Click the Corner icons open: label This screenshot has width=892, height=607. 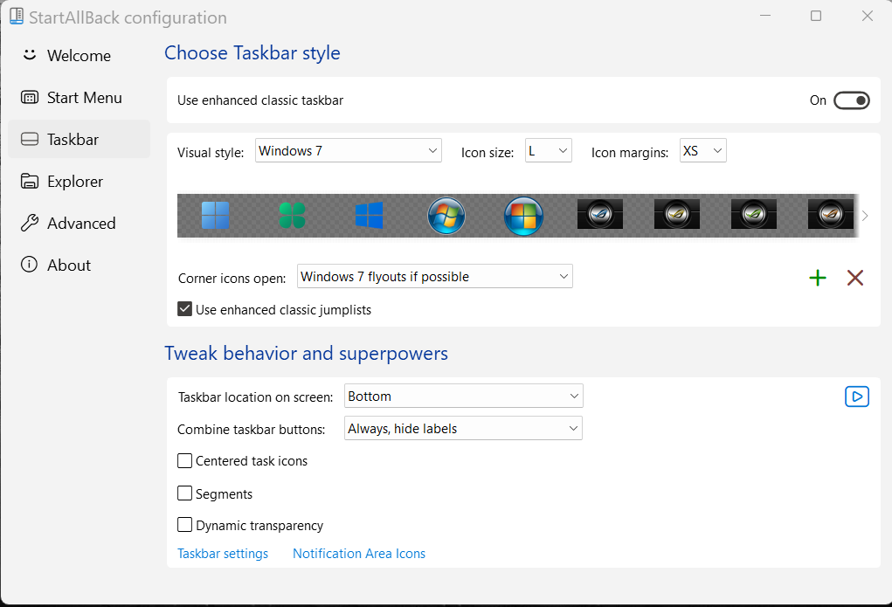coord(232,279)
